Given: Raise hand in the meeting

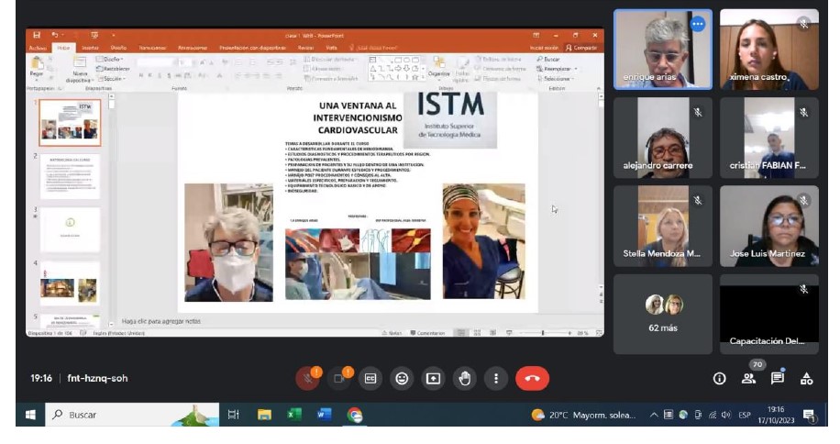Looking at the screenshot, I should [465, 378].
